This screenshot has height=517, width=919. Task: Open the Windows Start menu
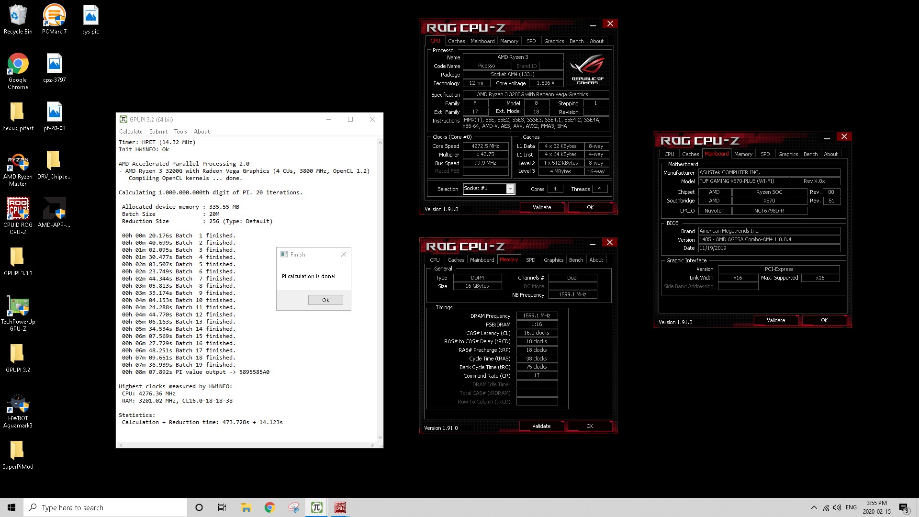pos(11,507)
